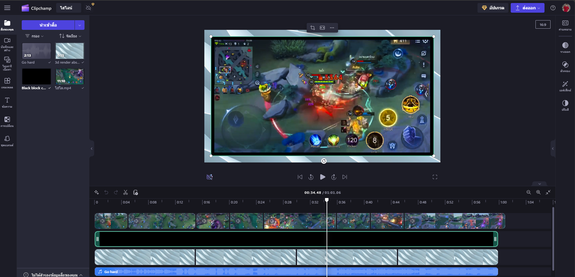Mute the first video clip's audio

coord(103,221)
